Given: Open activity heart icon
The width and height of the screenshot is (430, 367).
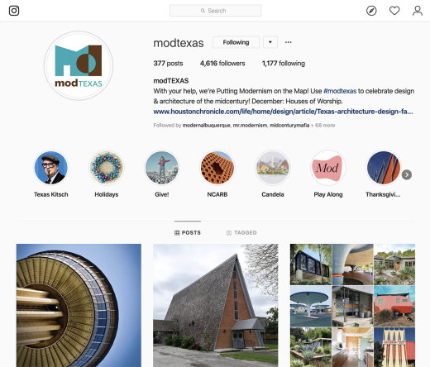Looking at the screenshot, I should click(394, 11).
